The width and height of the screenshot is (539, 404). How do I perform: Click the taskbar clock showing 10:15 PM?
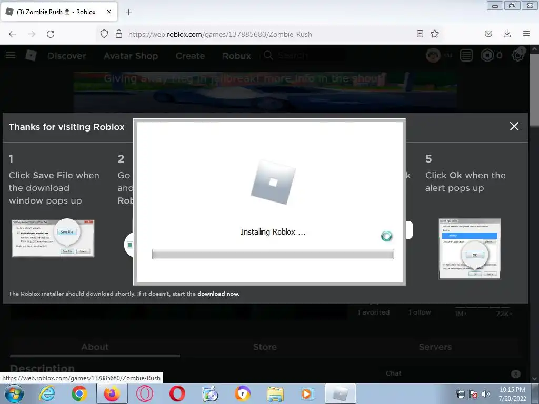click(512, 393)
